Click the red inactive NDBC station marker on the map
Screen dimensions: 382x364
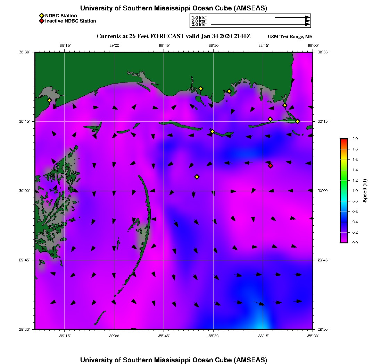pyautogui.click(x=271, y=166)
